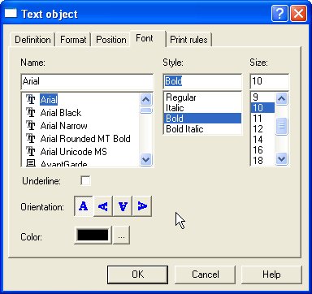312x294 pixels.
Task: Click the printer font icon beside AvantGarde
Action: [x=31, y=163]
